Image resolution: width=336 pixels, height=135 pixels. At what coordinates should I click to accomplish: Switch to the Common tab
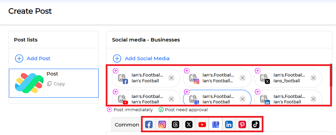[127, 124]
